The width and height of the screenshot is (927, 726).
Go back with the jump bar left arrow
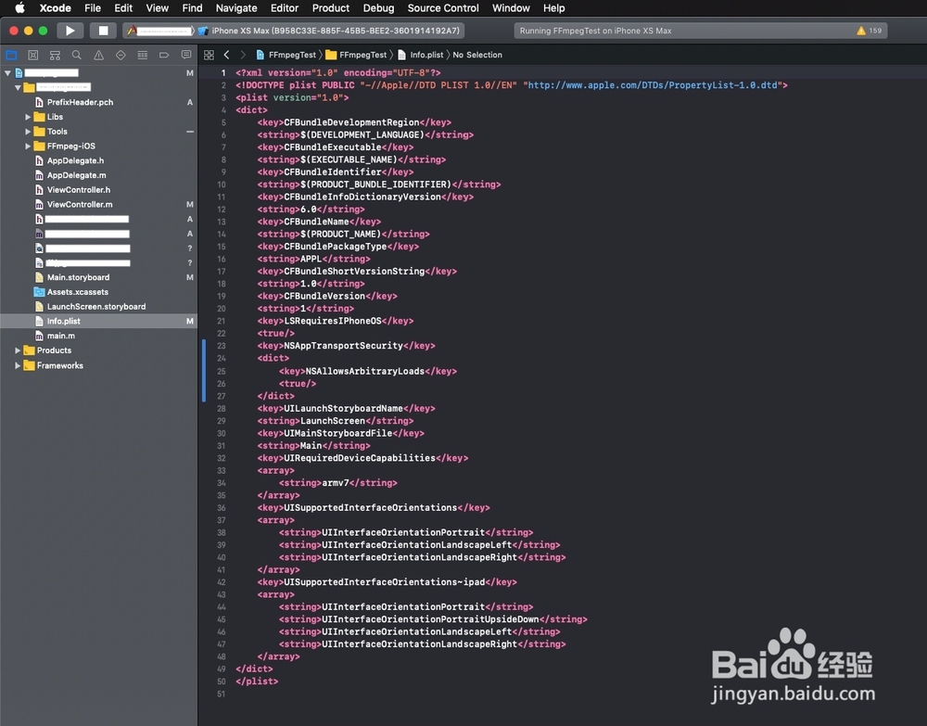tap(226, 55)
